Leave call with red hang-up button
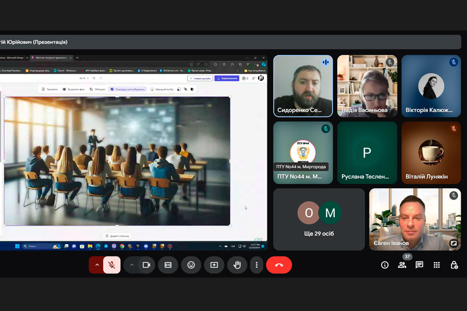Viewport: 467px width, 311px height. click(279, 265)
